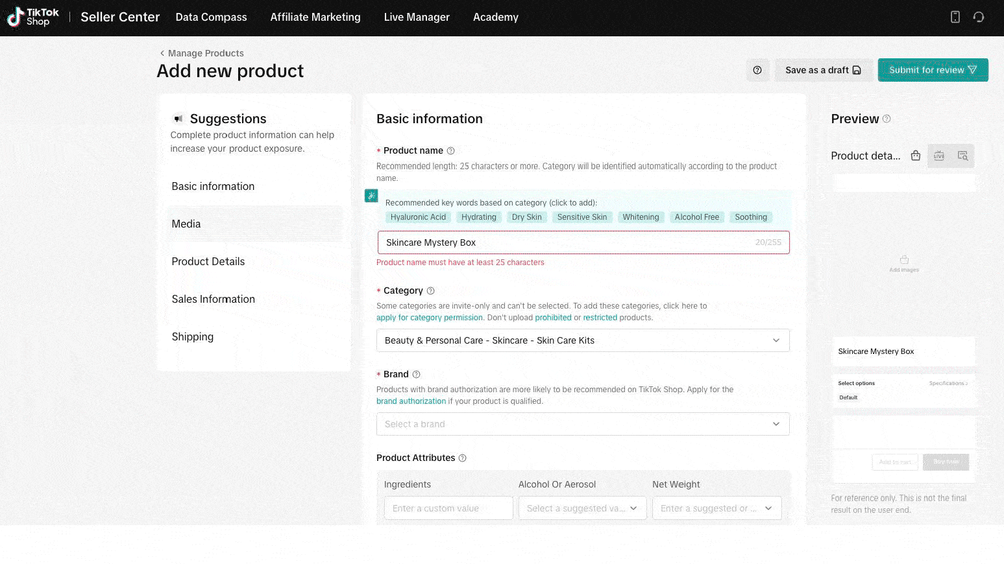Screen dimensions: 1004x564
Task: Click the info icon next to Category
Action: (x=430, y=291)
